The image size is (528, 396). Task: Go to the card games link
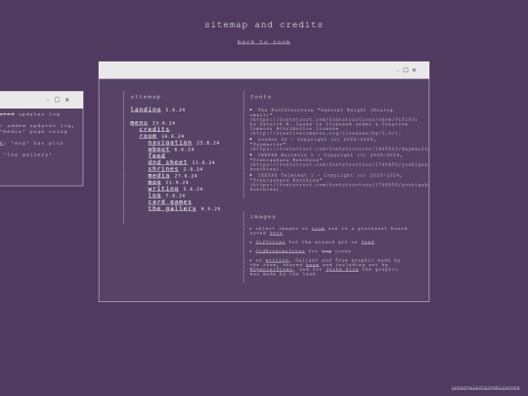(170, 201)
